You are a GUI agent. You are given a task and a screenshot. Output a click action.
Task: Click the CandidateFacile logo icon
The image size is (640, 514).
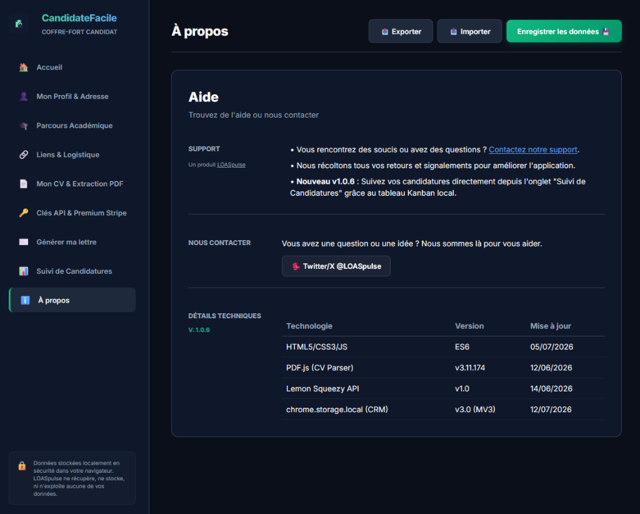[x=18, y=24]
